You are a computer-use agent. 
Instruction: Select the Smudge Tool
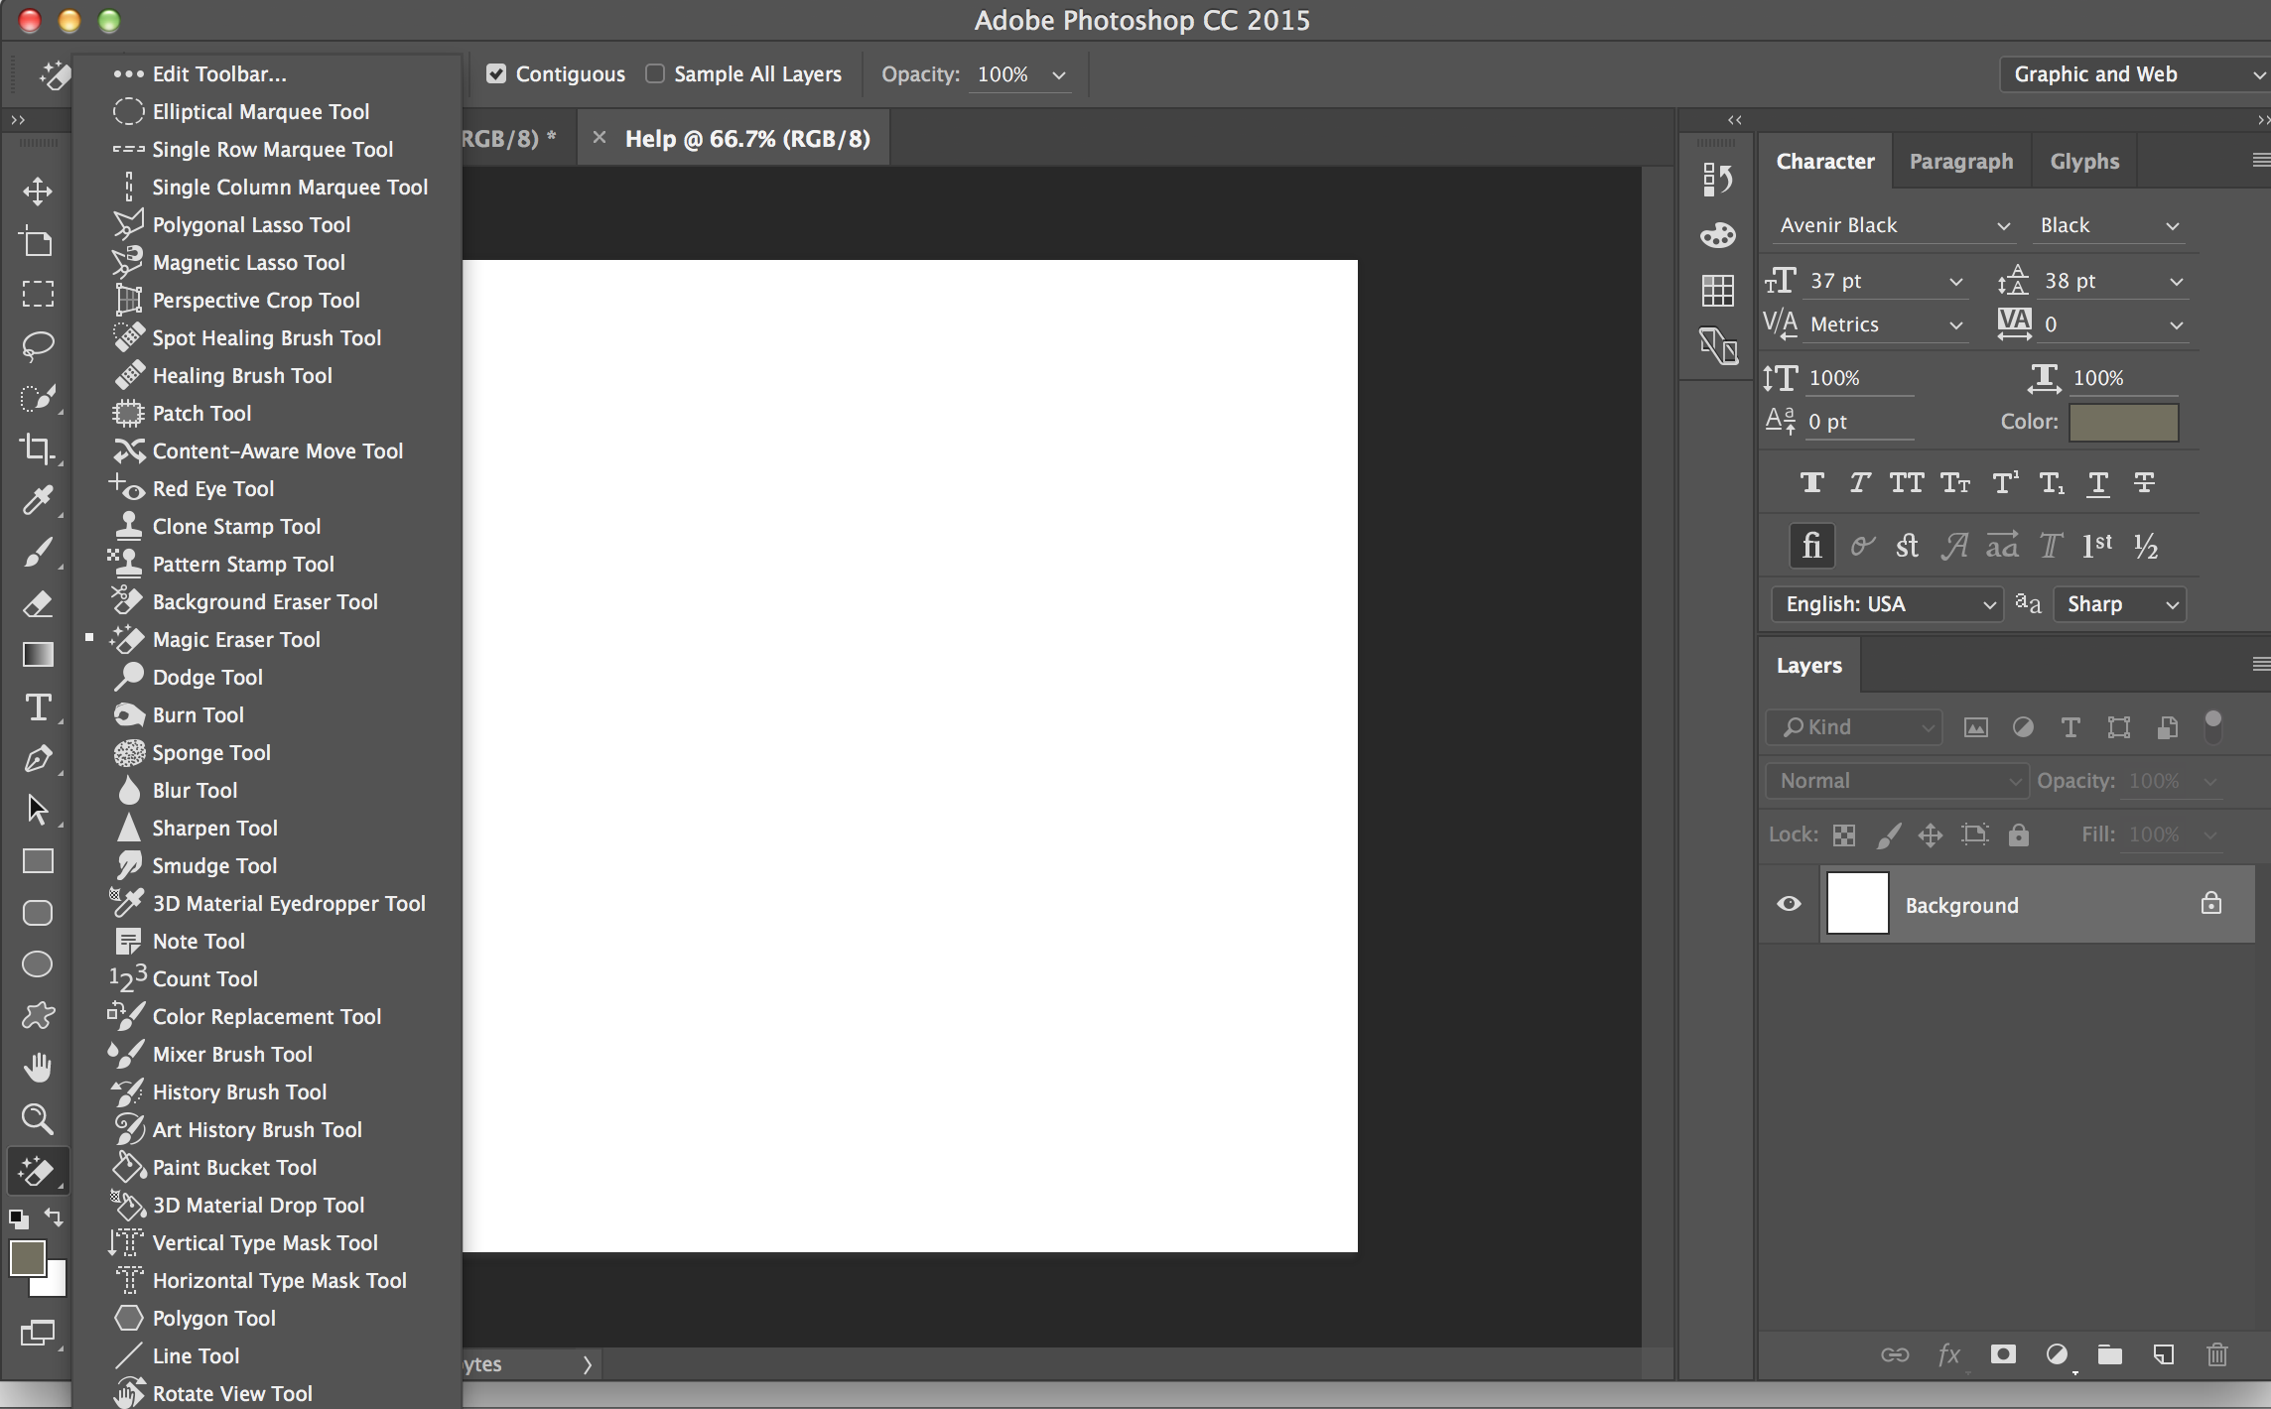214,865
